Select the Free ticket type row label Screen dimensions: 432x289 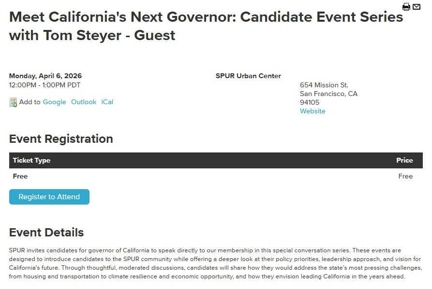(x=20, y=176)
